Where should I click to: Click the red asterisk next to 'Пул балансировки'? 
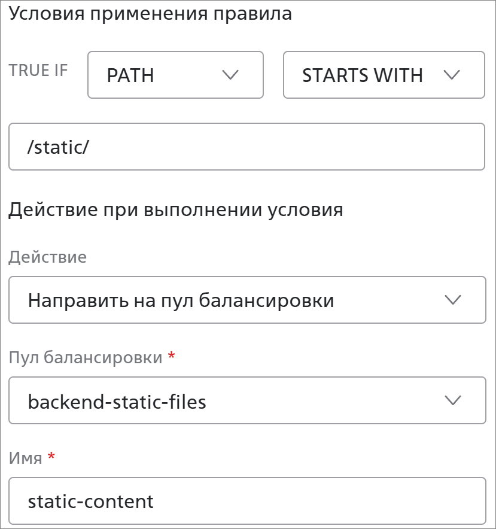[x=172, y=357]
